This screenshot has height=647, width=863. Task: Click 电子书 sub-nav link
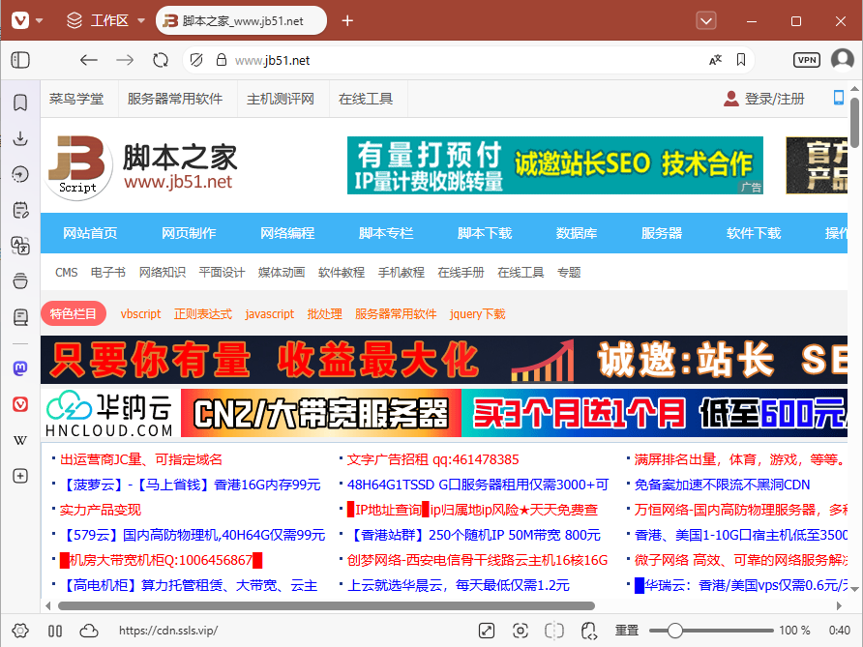tap(108, 273)
